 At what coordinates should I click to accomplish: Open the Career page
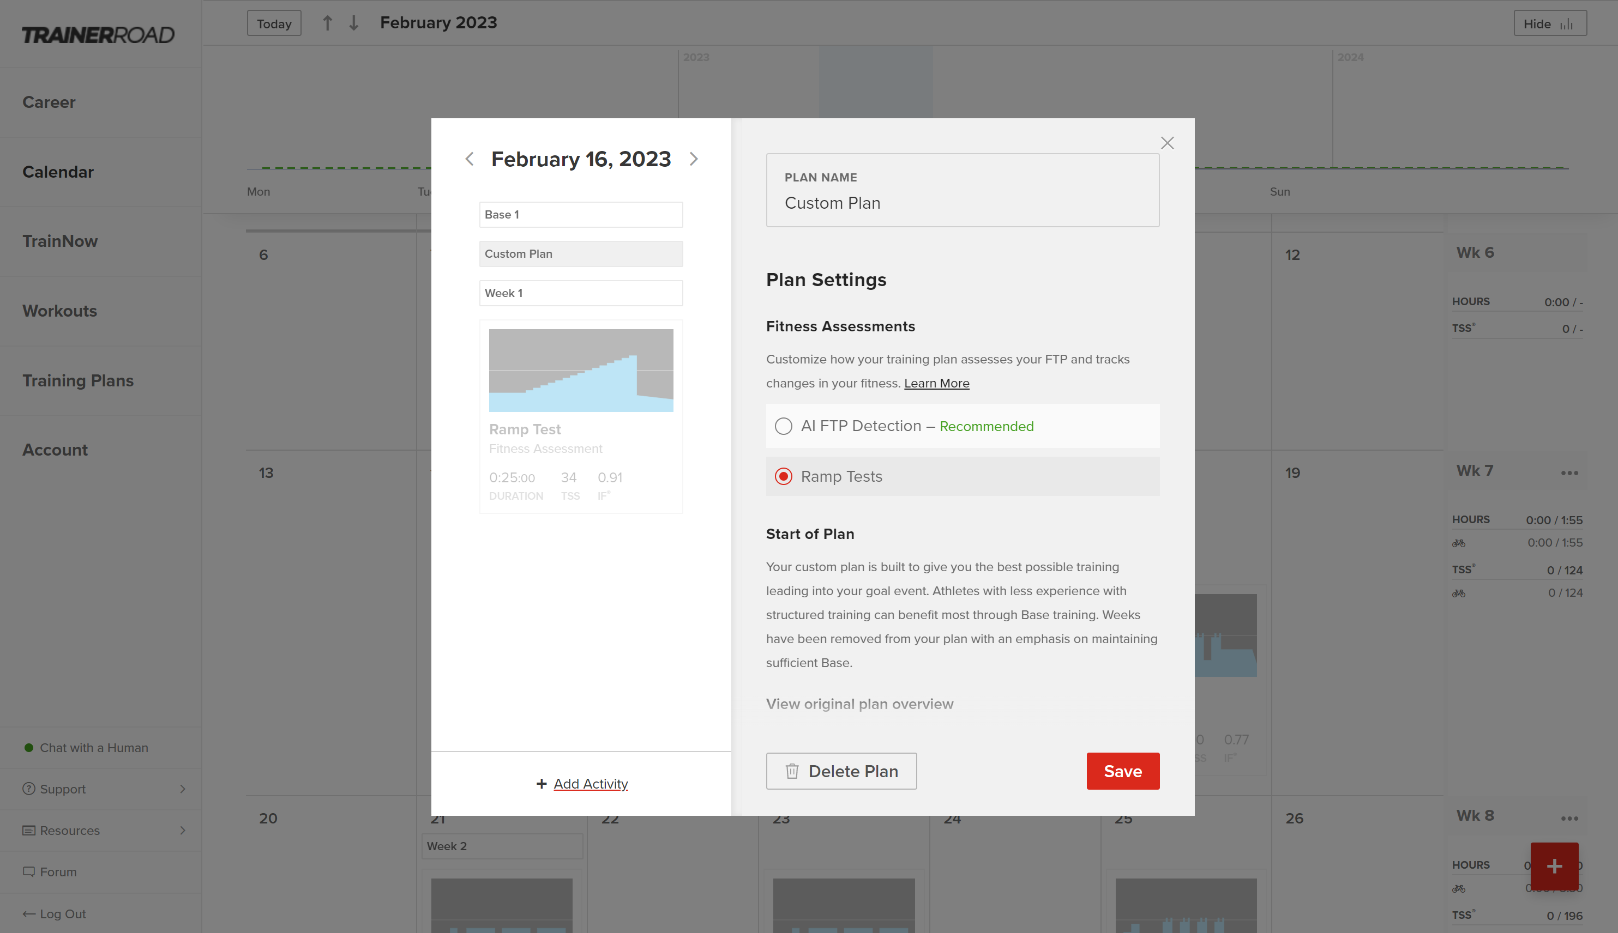[49, 102]
